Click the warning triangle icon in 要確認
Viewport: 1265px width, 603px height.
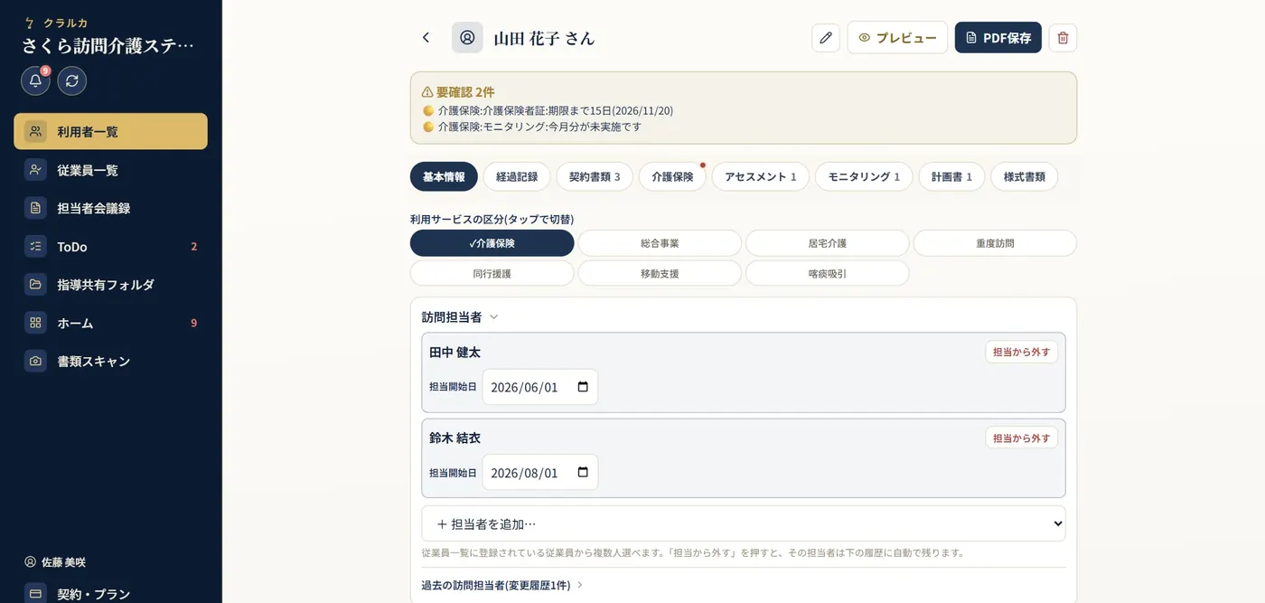pyautogui.click(x=427, y=92)
